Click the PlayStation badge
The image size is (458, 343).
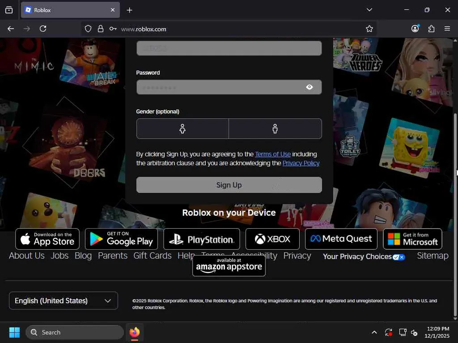click(x=202, y=239)
